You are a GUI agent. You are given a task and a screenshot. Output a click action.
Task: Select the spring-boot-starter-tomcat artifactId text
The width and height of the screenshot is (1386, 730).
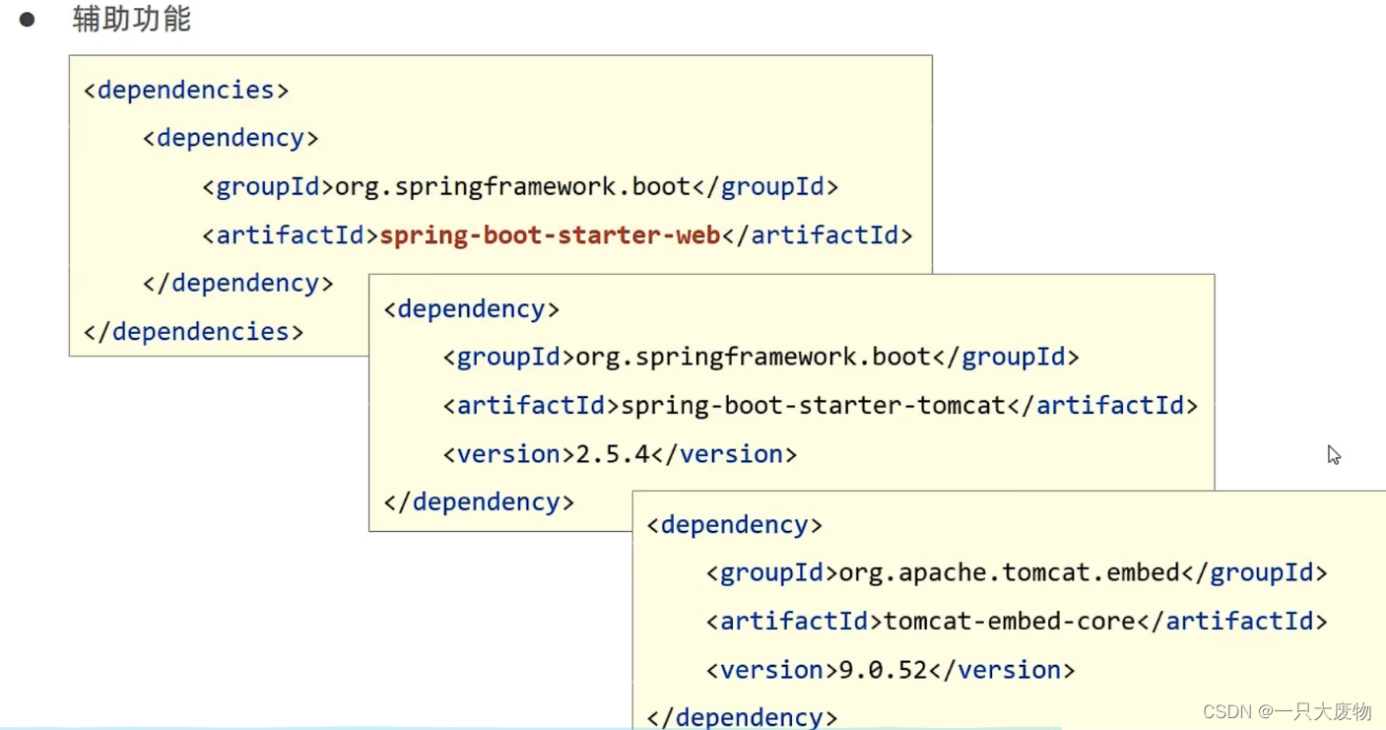(814, 405)
